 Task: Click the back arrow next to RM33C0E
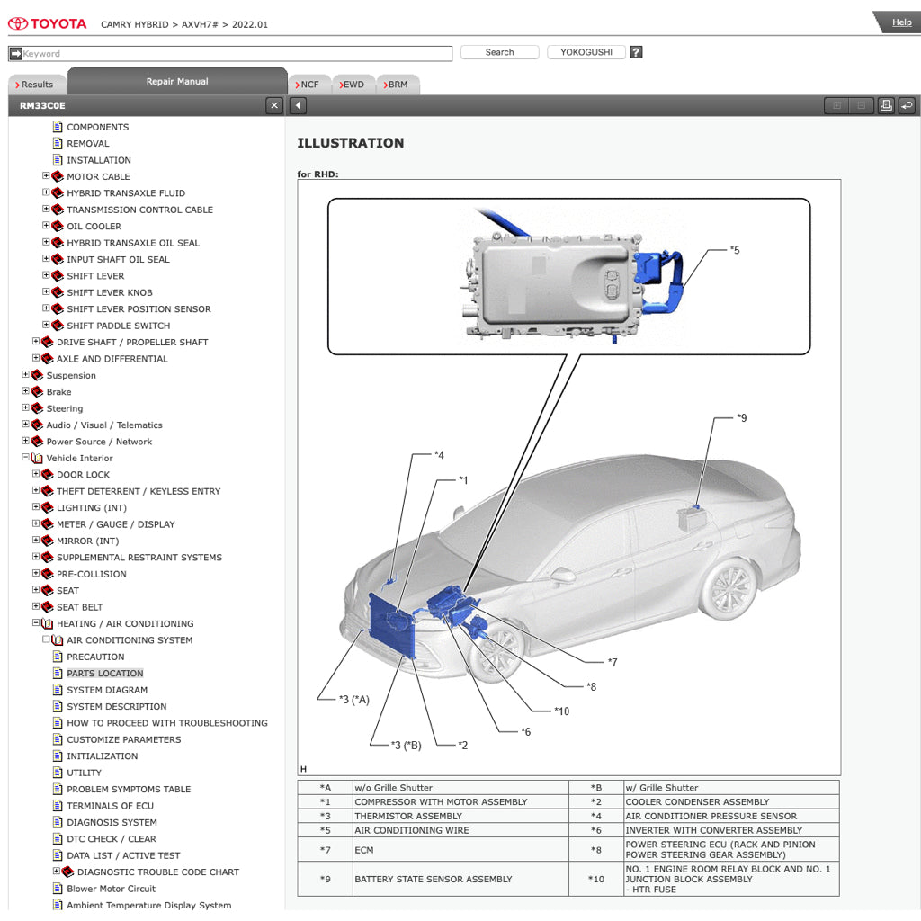(x=298, y=105)
